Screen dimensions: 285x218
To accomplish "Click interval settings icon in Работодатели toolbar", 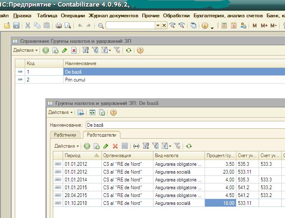I will (x=136, y=146).
